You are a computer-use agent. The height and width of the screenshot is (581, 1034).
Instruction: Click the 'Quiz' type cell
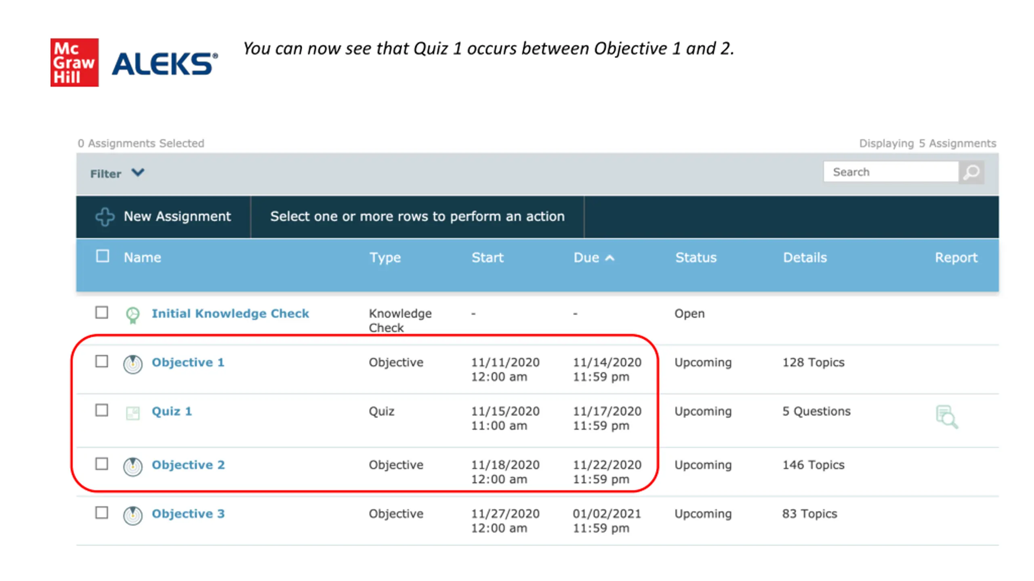381,412
